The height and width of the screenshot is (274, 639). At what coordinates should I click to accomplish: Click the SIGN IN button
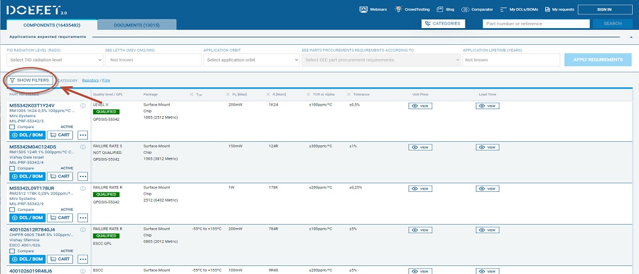pyautogui.click(x=605, y=9)
